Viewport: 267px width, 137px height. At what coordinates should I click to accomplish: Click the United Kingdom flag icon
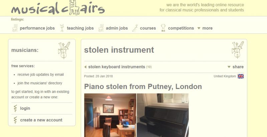(x=241, y=76)
